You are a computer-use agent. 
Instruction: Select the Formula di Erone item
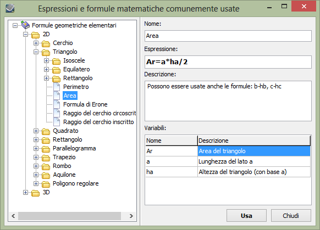(85, 104)
